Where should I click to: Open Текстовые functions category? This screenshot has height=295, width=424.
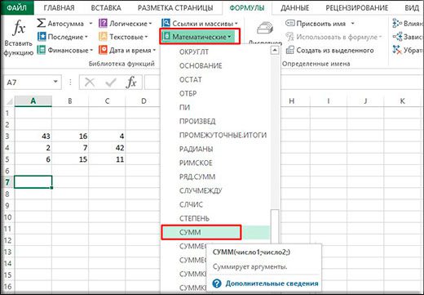(x=123, y=37)
